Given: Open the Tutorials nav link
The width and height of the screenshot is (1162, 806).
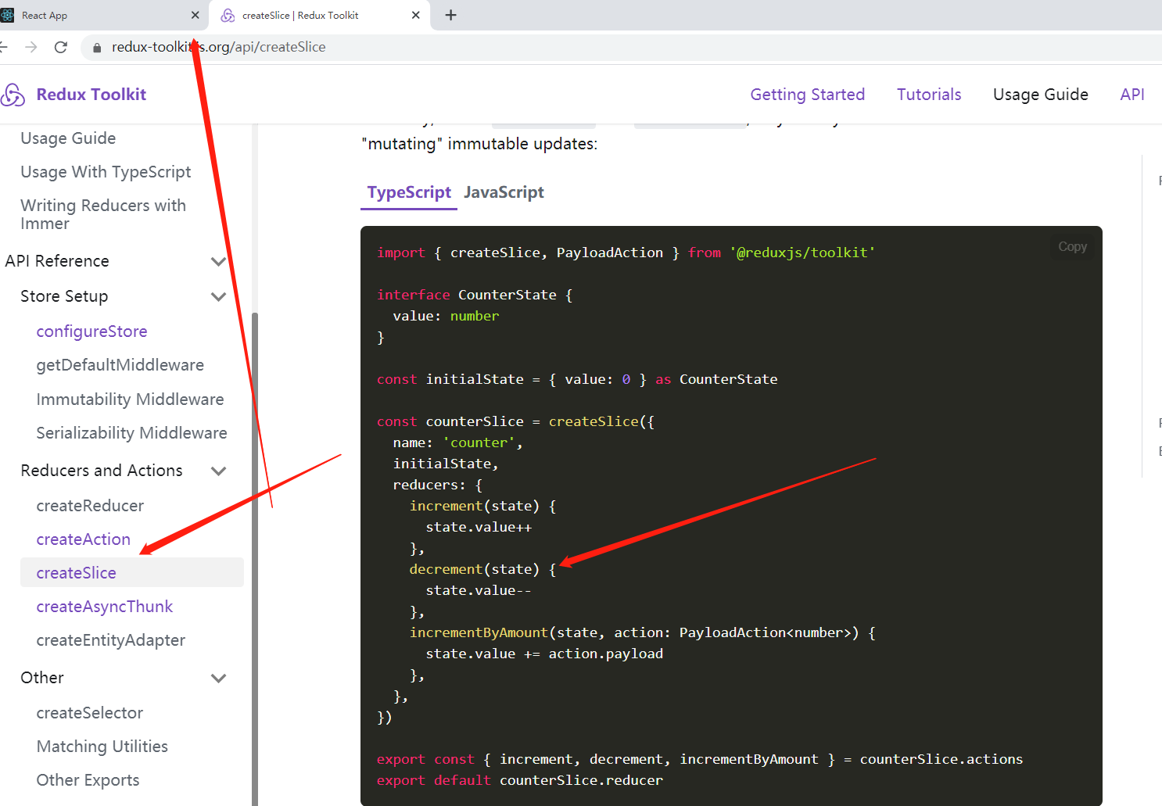Looking at the screenshot, I should [929, 95].
